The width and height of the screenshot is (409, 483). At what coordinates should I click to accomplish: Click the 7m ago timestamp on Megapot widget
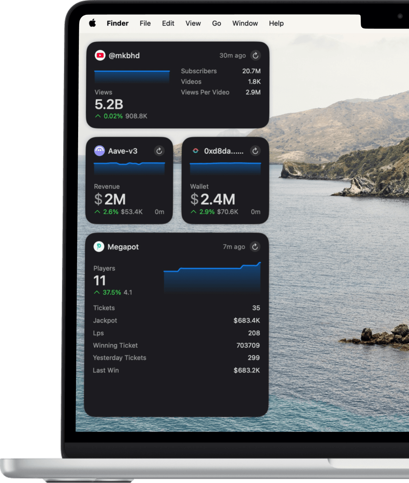[233, 247]
